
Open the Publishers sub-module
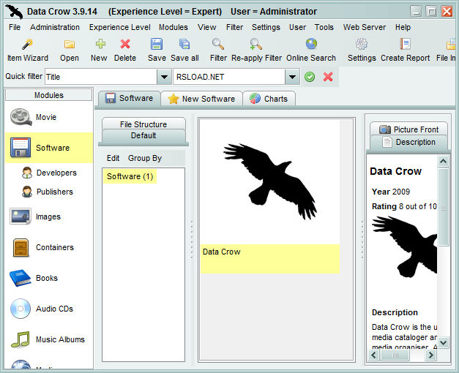(x=48, y=192)
